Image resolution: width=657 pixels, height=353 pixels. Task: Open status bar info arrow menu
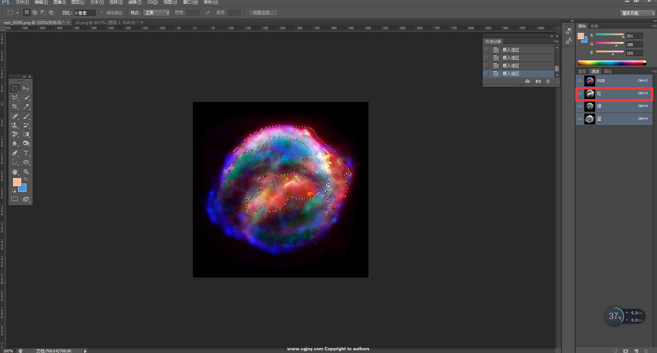(85, 351)
